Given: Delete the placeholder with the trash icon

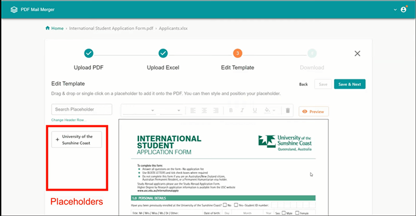Looking at the screenshot, I should point(288,111).
